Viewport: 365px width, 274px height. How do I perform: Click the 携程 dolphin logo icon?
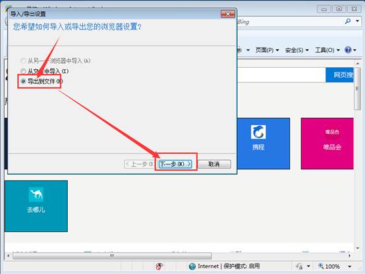258,132
